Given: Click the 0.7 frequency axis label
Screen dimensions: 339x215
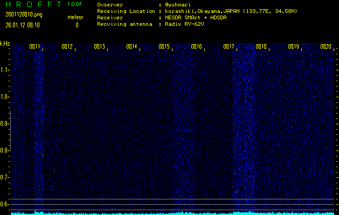Looking at the screenshot, I should click(5, 177).
